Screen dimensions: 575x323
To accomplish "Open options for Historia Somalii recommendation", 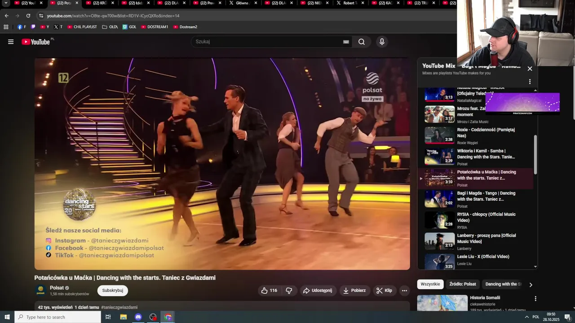I will click(535, 298).
